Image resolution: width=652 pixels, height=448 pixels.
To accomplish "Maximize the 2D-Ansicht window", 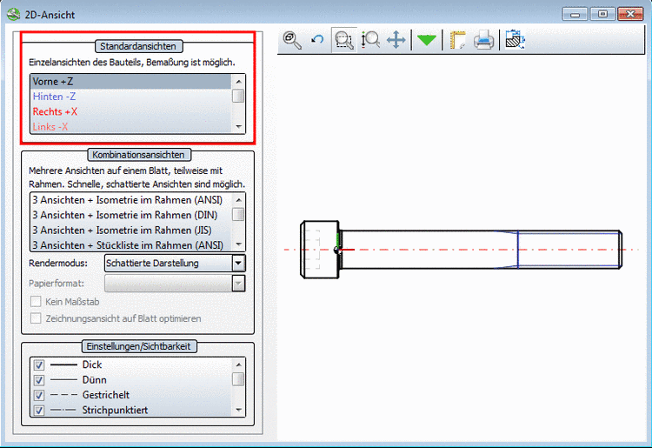I will click(602, 14).
